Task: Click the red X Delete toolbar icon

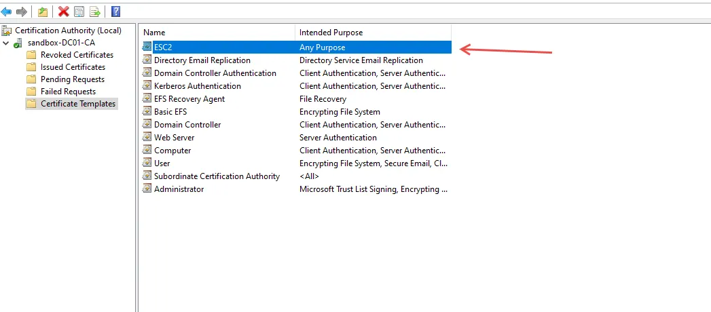Action: [x=63, y=12]
